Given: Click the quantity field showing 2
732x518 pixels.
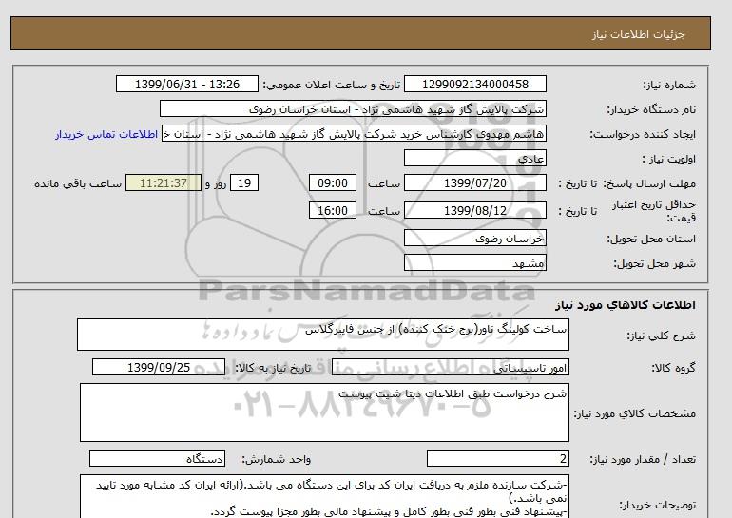Looking at the screenshot, I should pos(498,458).
